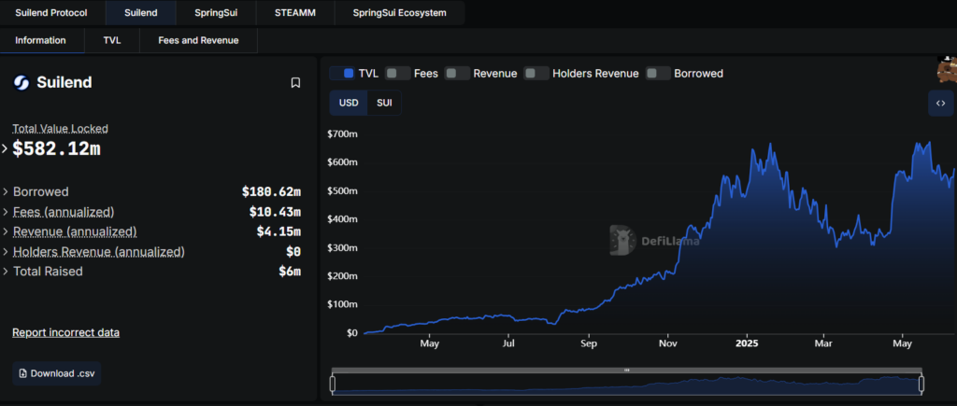The height and width of the screenshot is (406, 957).
Task: Click the Jul x-axis label
Action: click(x=508, y=343)
